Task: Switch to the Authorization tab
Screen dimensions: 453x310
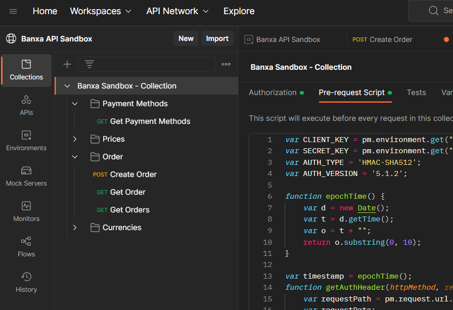Action: pos(273,93)
